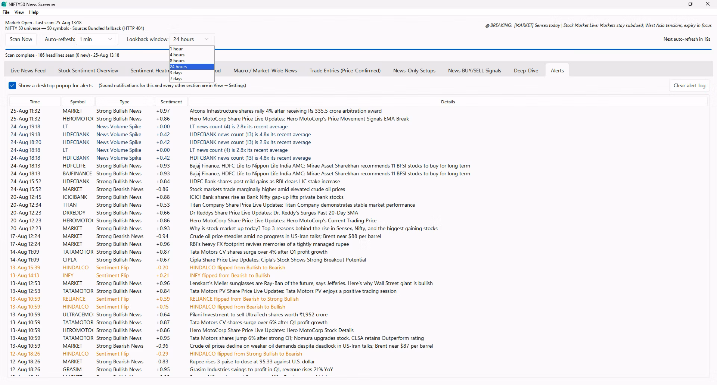The height and width of the screenshot is (385, 717).
Task: Click the -0.94 sentiment value cell
Action: tap(162, 236)
